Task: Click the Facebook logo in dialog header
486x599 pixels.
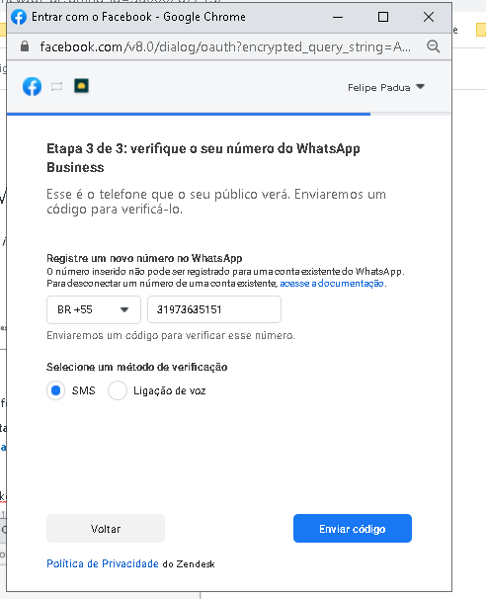Action: tap(32, 86)
